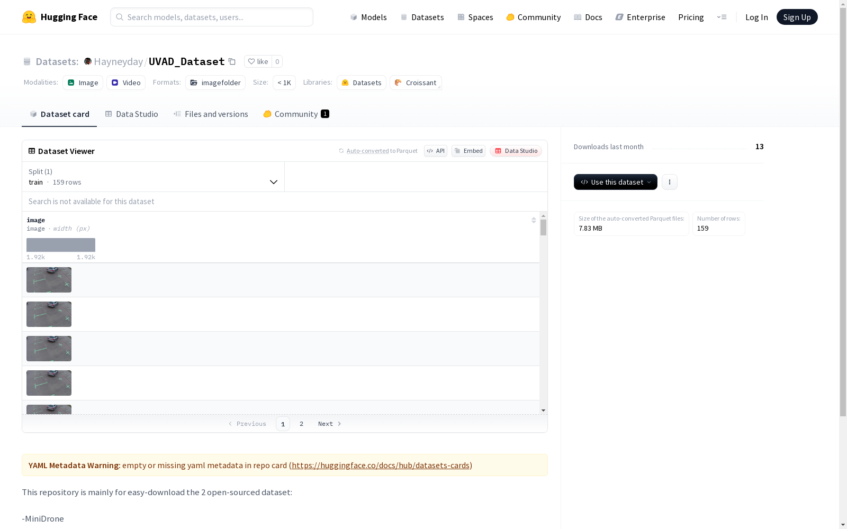Open the API button in Dataset Viewer
The width and height of the screenshot is (847, 529).
pos(436,151)
